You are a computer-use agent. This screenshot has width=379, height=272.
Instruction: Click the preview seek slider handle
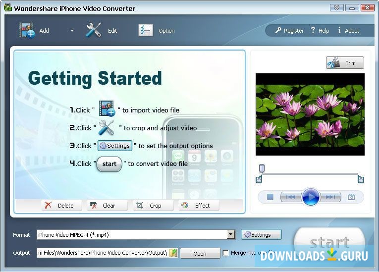tap(262, 168)
